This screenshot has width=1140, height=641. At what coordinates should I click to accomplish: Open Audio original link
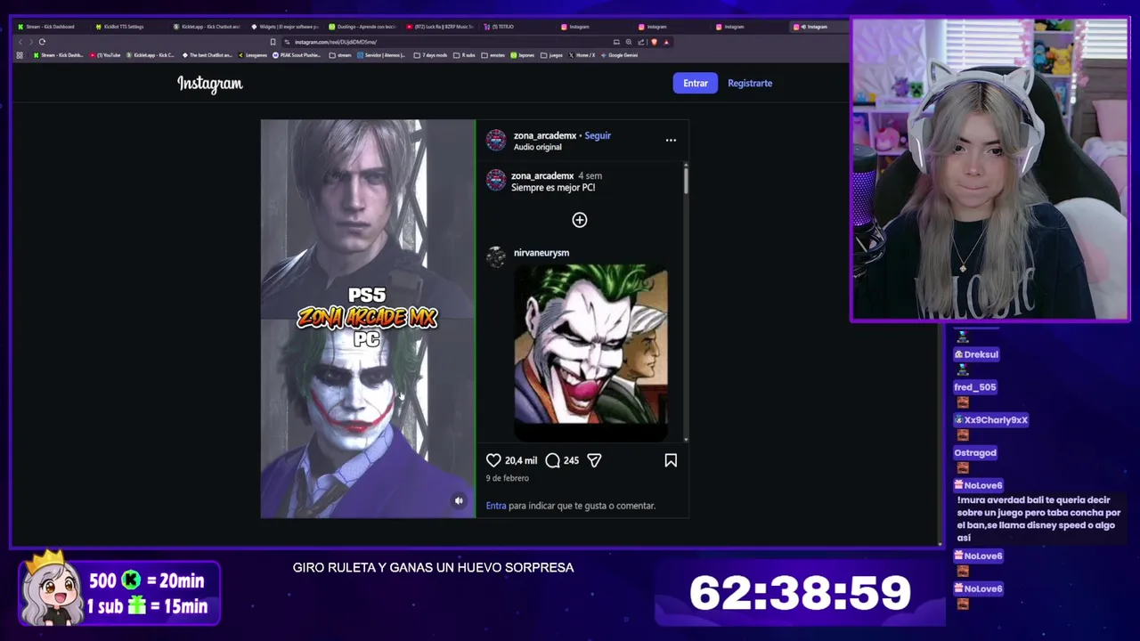(538, 147)
